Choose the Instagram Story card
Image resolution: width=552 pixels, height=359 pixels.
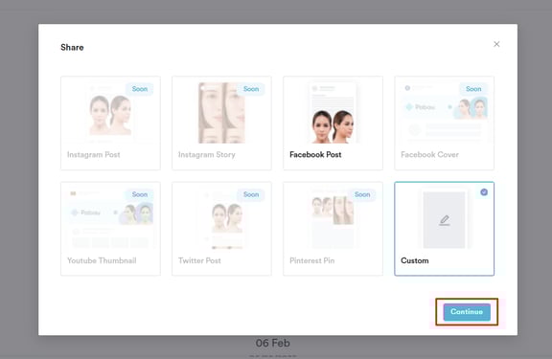[221, 123]
